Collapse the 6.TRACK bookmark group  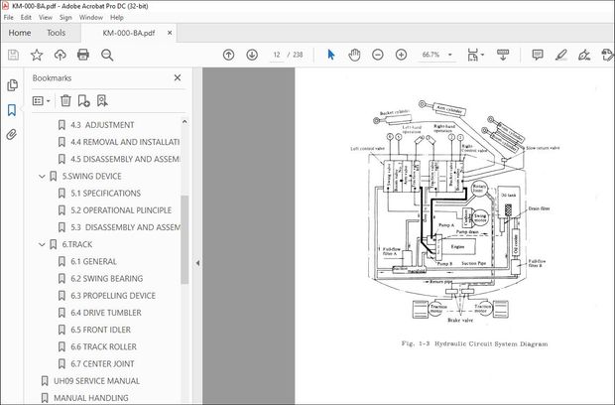[x=42, y=244]
